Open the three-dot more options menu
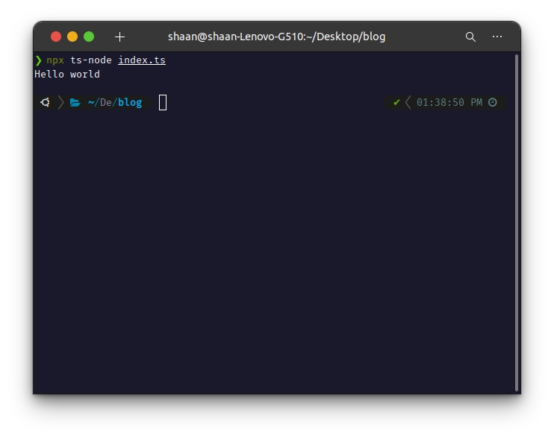The height and width of the screenshot is (439, 554). (497, 37)
